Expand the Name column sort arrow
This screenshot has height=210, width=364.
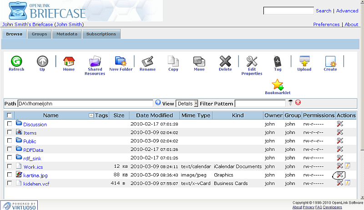[x=91, y=116]
